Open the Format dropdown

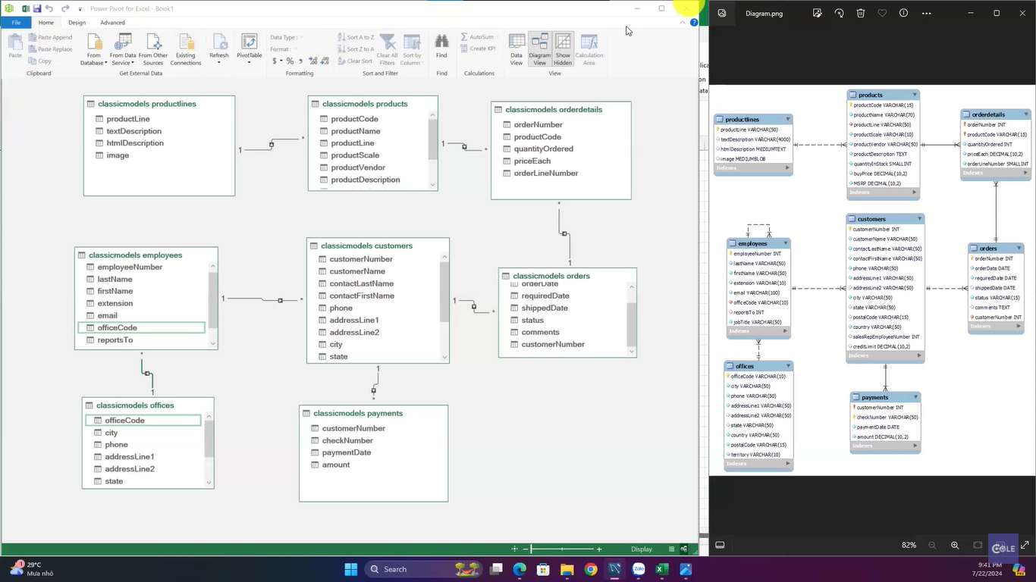click(x=283, y=49)
